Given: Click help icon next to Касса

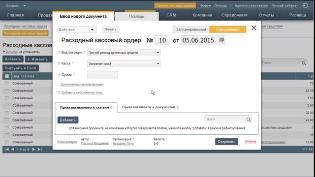Looking at the screenshot, I should pyautogui.click(x=59, y=63).
